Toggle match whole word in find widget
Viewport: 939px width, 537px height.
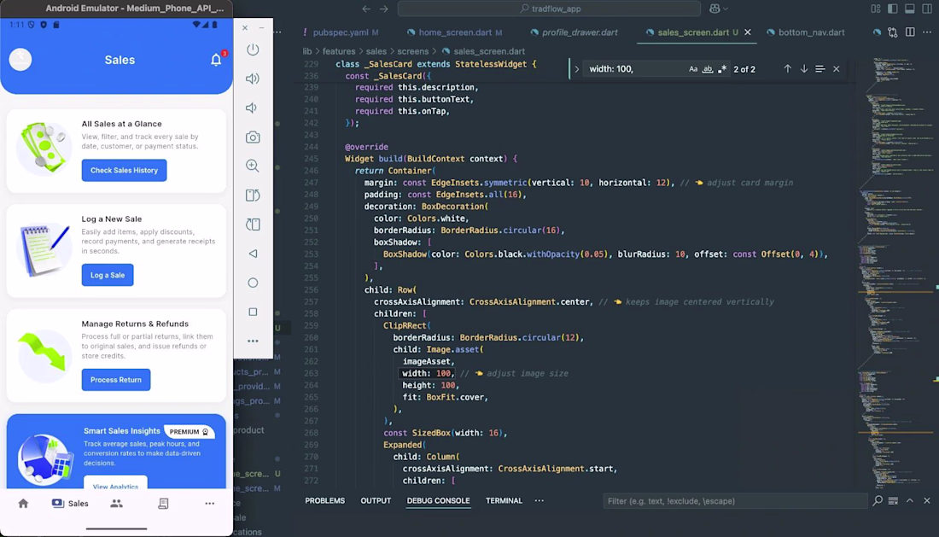pyautogui.click(x=708, y=69)
